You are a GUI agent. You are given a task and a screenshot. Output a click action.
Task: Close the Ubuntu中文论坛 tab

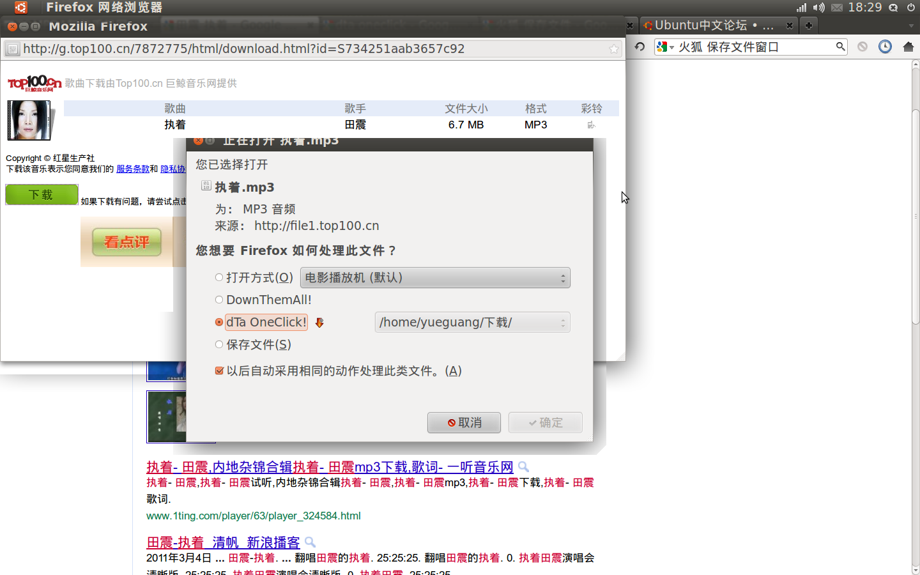click(790, 26)
